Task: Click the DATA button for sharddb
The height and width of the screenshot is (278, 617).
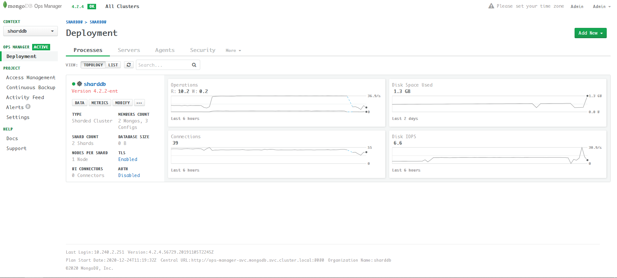Action: pos(80,103)
